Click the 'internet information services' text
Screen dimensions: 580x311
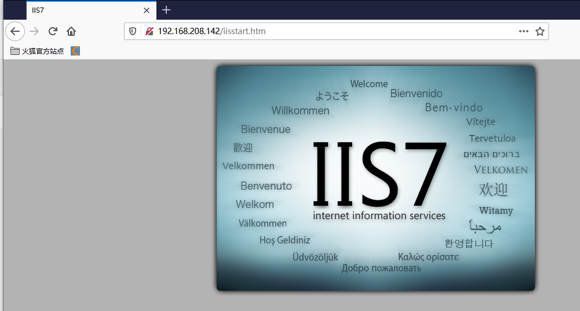[x=379, y=216]
